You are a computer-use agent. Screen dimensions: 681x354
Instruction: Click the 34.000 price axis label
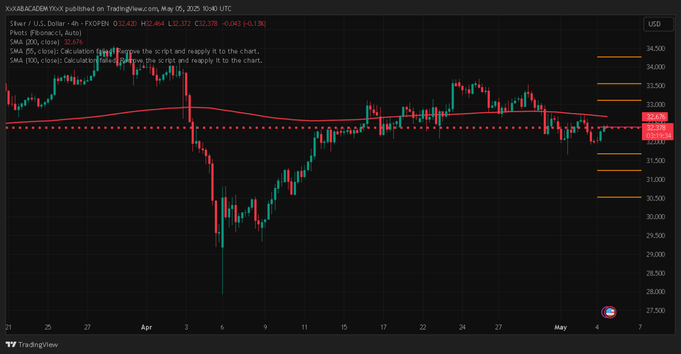656,67
